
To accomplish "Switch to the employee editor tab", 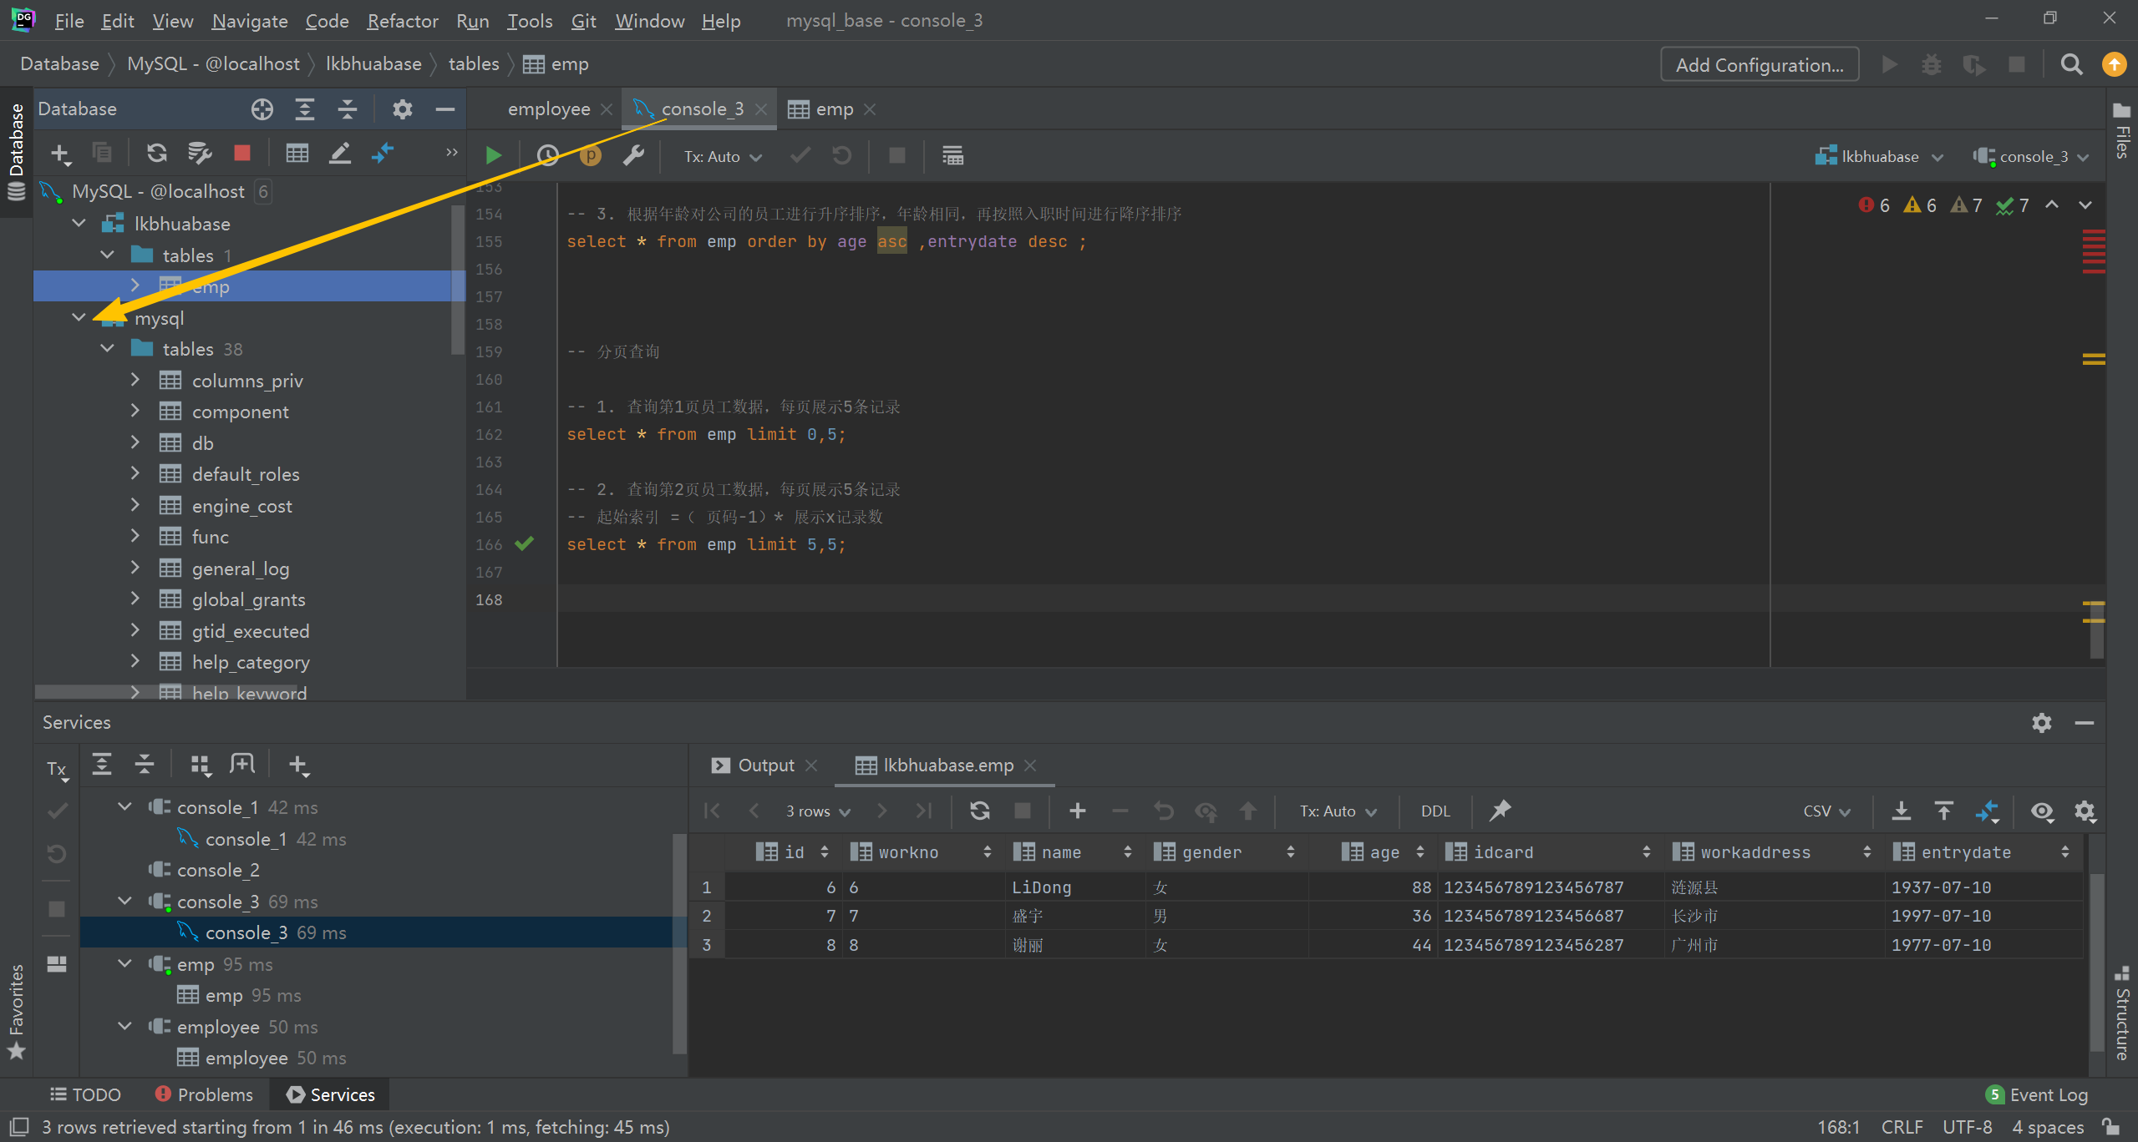I will click(x=548, y=109).
